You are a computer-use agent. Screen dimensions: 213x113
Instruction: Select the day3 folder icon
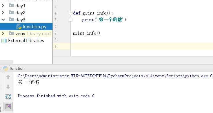11,19
